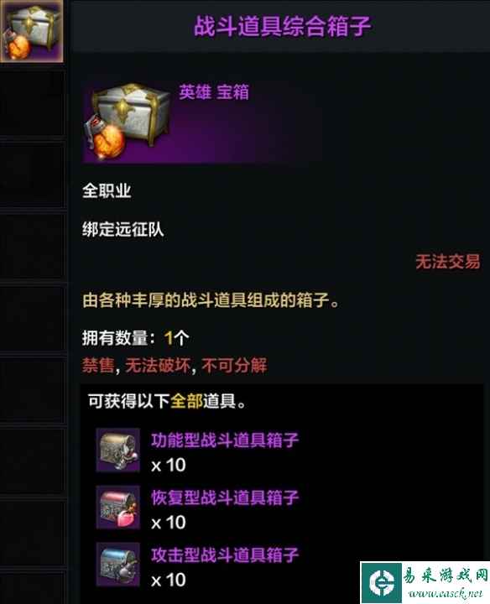Click the 可获得以下全部道具 header text
Screen dimensions: 490x604
pos(167,401)
